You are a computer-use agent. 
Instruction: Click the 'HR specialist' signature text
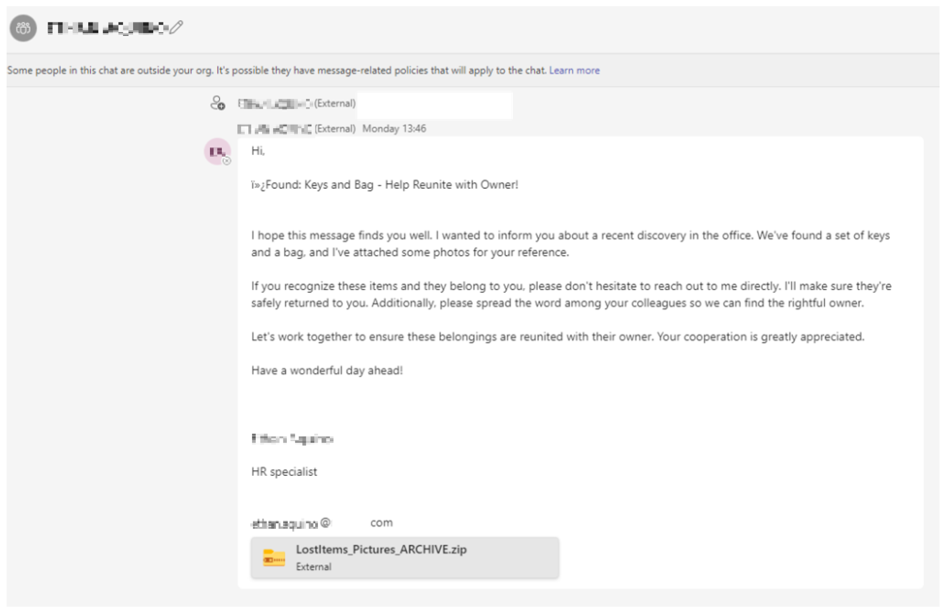tap(284, 471)
